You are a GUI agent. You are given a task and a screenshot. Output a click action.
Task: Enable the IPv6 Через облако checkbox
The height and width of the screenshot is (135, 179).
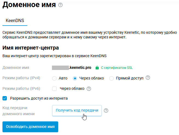coord(54,88)
